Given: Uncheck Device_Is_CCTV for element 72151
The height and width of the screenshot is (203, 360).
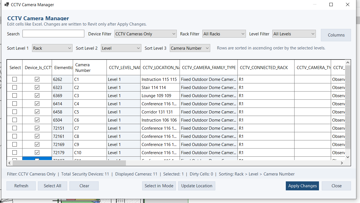Looking at the screenshot, I should point(37,128).
